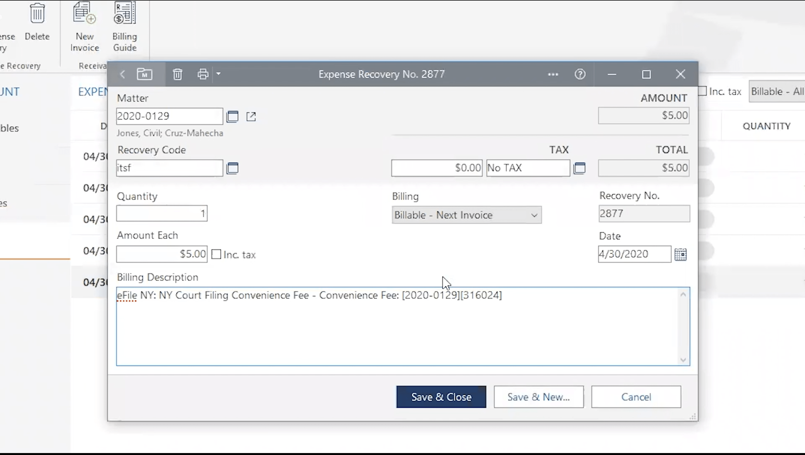805x455 pixels.
Task: Click the QUANTITY column header in background
Action: [x=766, y=126]
